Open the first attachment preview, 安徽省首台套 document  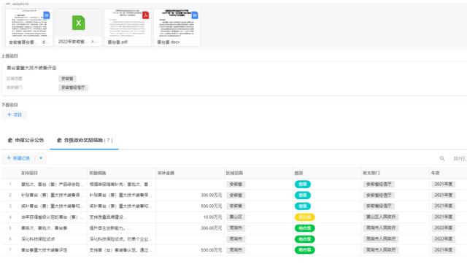click(29, 28)
